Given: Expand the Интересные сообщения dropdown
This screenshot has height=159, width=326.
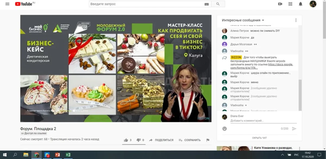Looking at the screenshot, I should point(243,20).
